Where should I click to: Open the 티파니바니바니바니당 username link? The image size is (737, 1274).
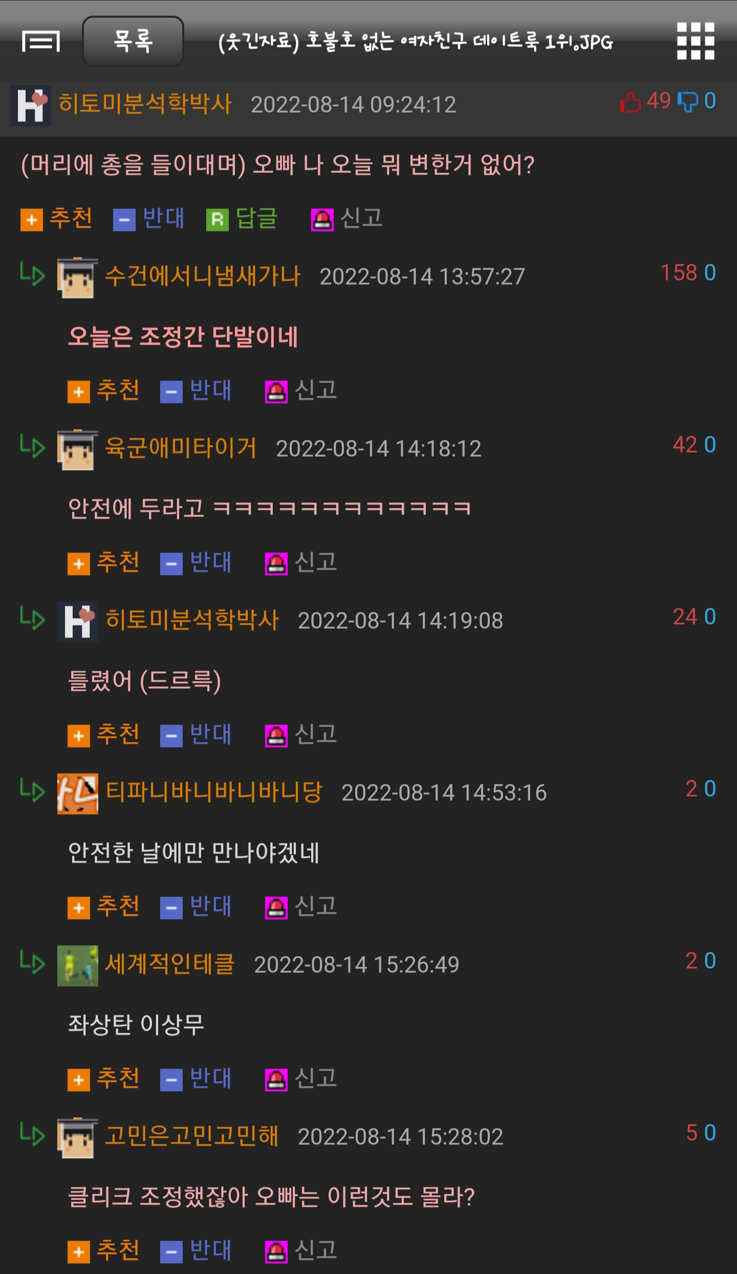(213, 793)
